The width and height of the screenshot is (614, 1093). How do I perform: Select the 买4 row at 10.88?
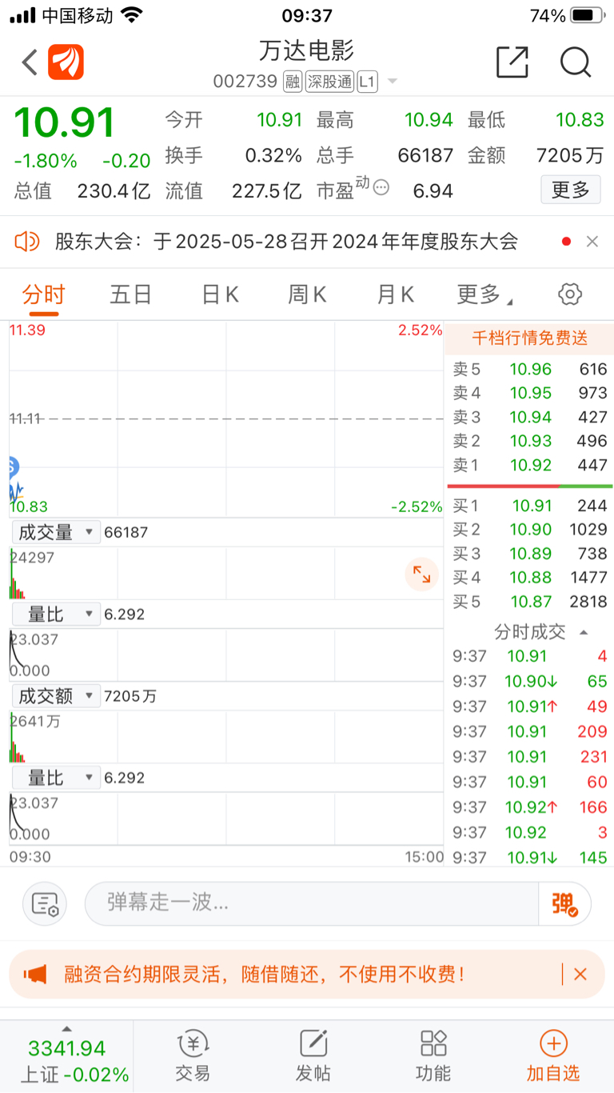click(529, 578)
